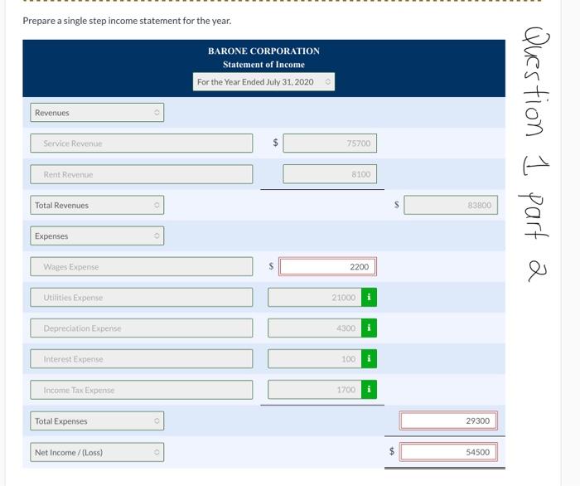Screen dimensions: 580x486
Task: Click the 83800 total revenues amount field
Action: pyautogui.click(x=451, y=205)
